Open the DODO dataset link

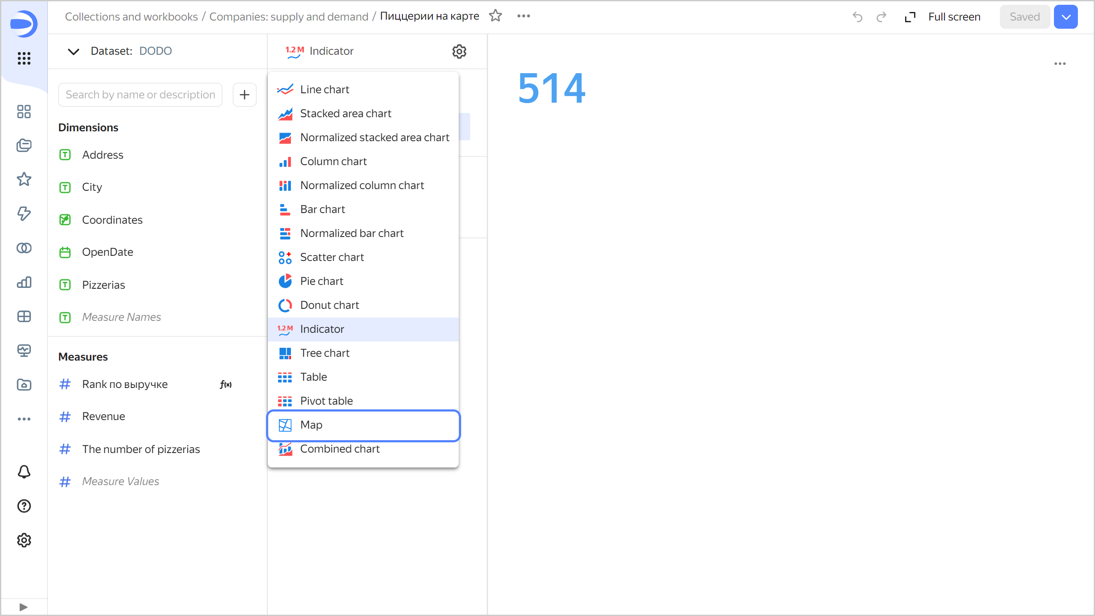[x=155, y=51]
